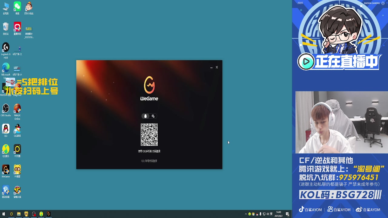This screenshot has width=388, height=218.
Task: Launch Logitech G HUB shortcut
Action: 6,51
